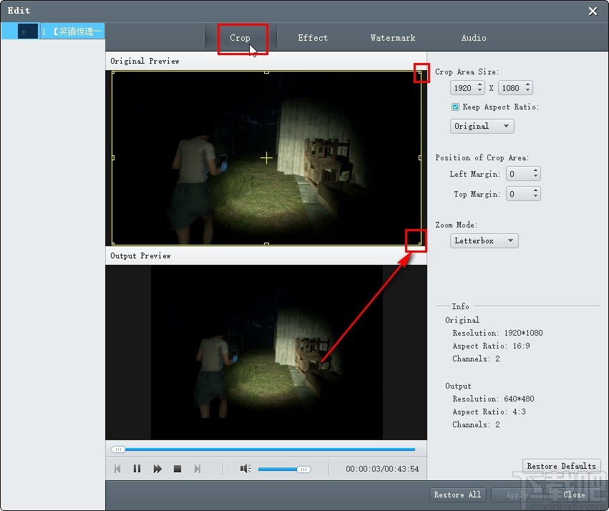Increase Top Margin stepper up
This screenshot has width=609, height=511.
[x=535, y=190]
